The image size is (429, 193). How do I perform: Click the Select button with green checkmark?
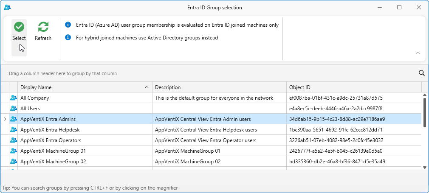(19, 37)
